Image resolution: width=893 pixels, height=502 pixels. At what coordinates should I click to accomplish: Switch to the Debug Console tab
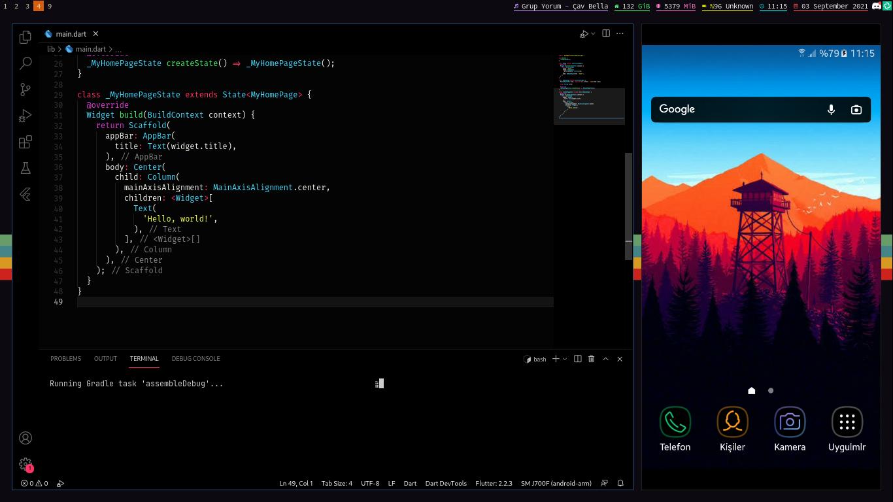click(x=195, y=358)
